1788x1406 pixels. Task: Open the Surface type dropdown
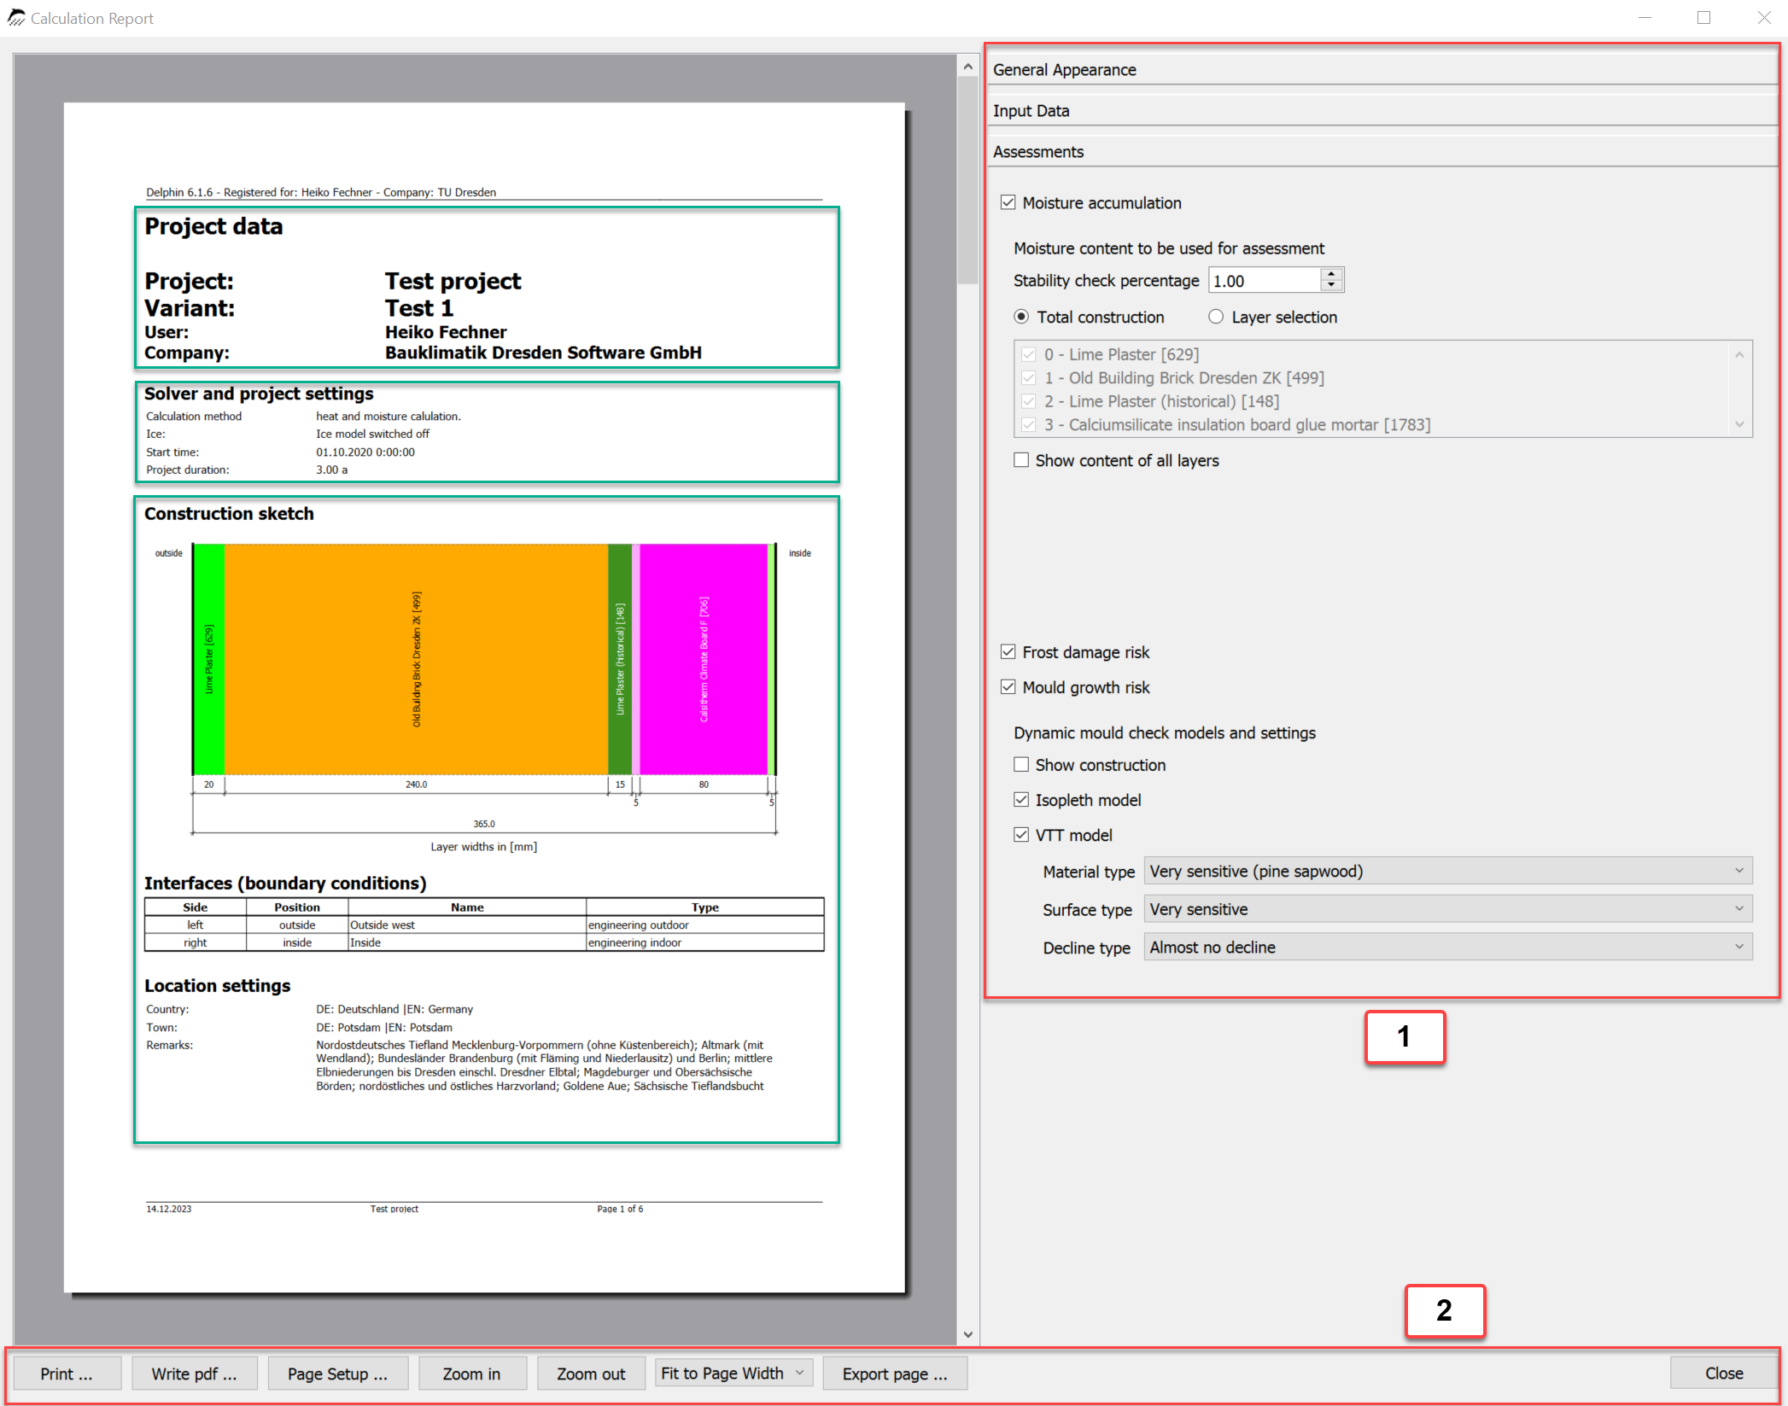tap(1448, 909)
